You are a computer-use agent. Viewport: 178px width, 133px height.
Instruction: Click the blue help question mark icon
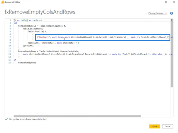click(x=171, y=13)
